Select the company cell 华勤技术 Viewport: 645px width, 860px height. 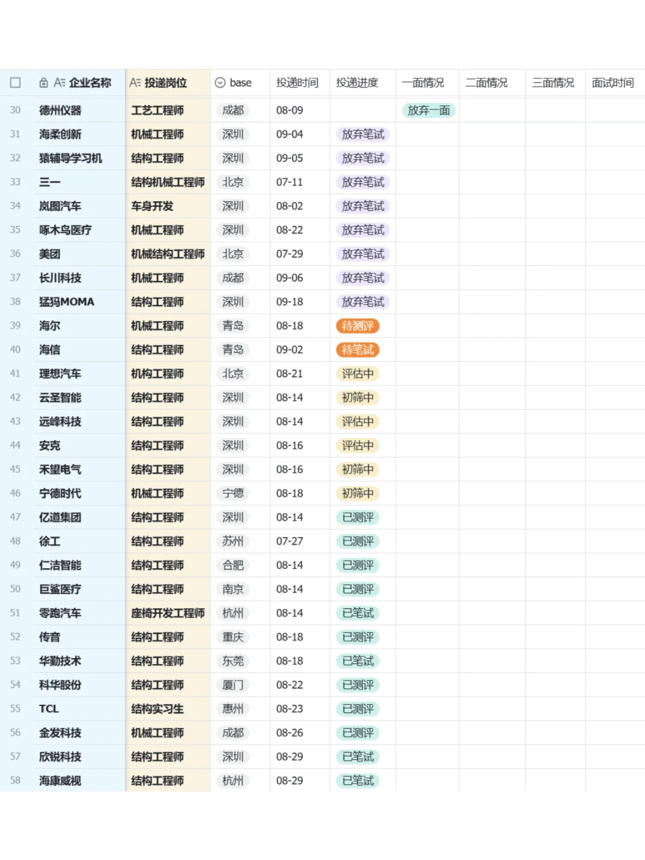point(79,661)
